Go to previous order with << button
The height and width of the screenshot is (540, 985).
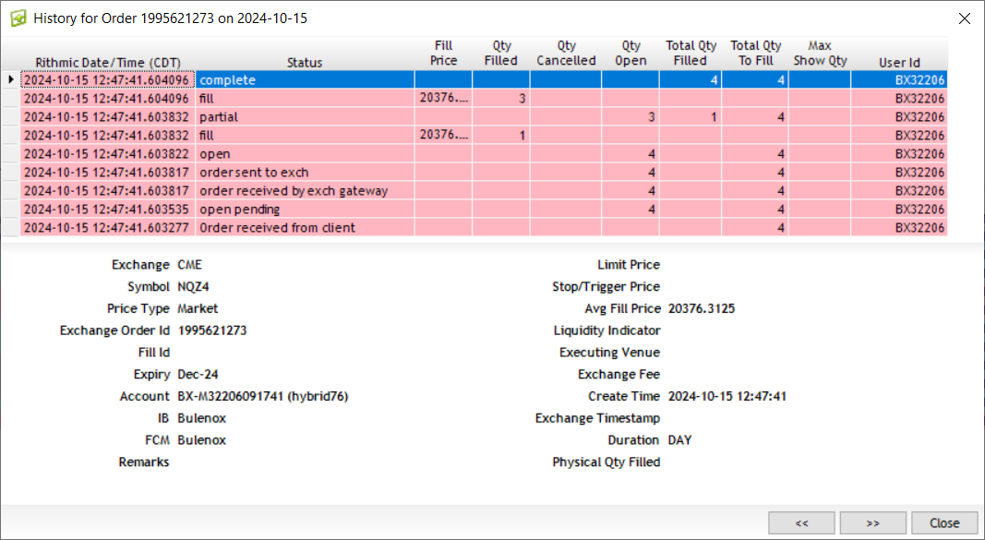(801, 523)
